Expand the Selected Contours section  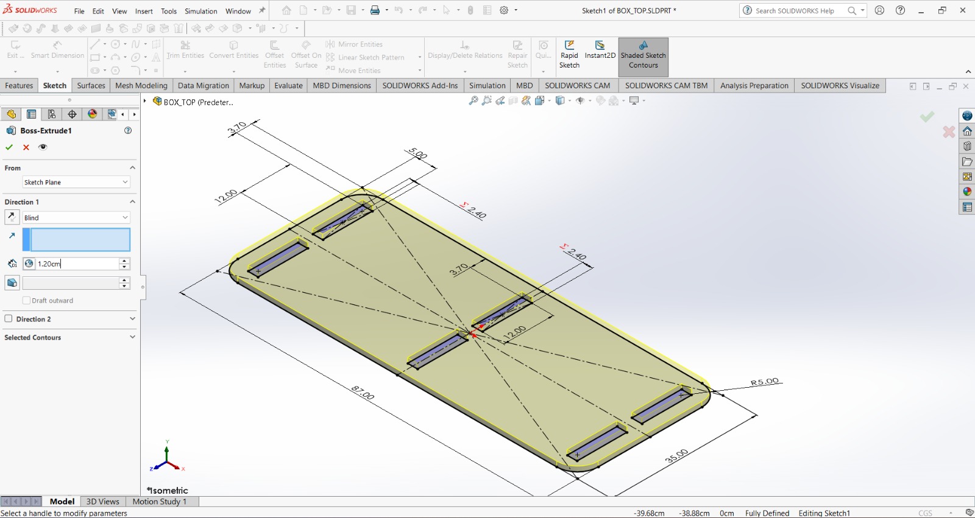(x=132, y=337)
